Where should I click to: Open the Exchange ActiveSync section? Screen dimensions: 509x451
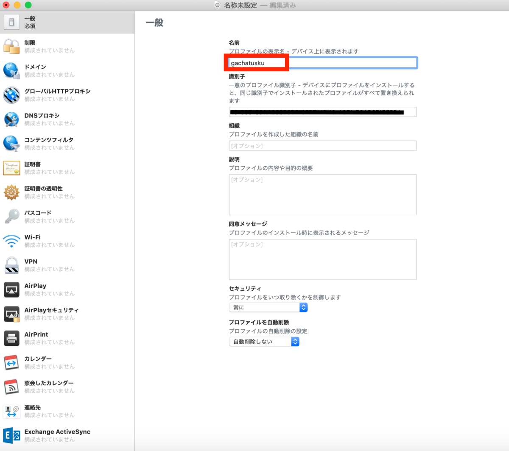[x=11, y=435]
